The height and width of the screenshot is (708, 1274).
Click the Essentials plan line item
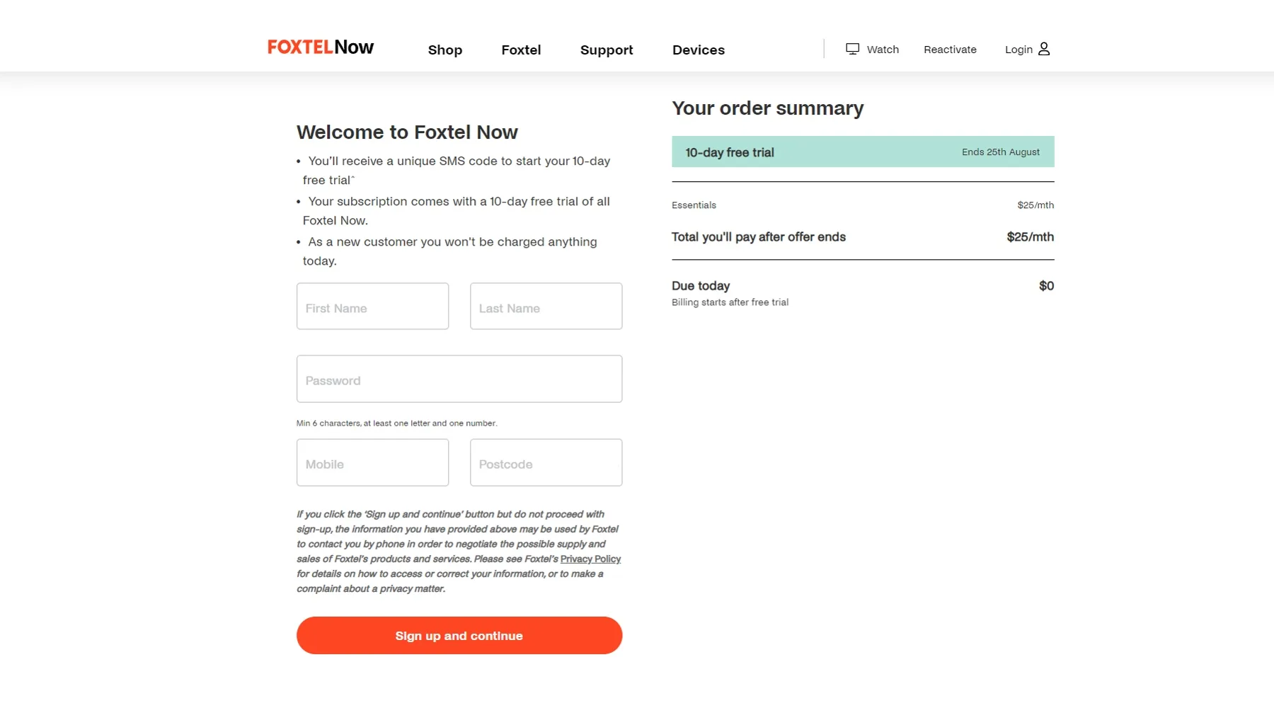tap(694, 205)
